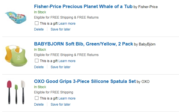Save the BABYBJORN Soft Bib for later
The image size is (179, 112).
click(x=60, y=67)
